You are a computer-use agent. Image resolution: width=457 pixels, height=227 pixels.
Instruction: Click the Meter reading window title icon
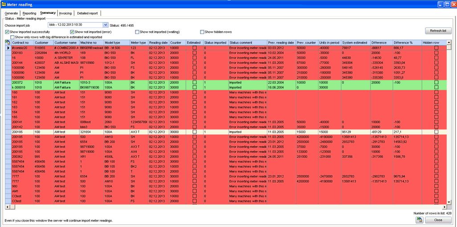pyautogui.click(x=4, y=4)
